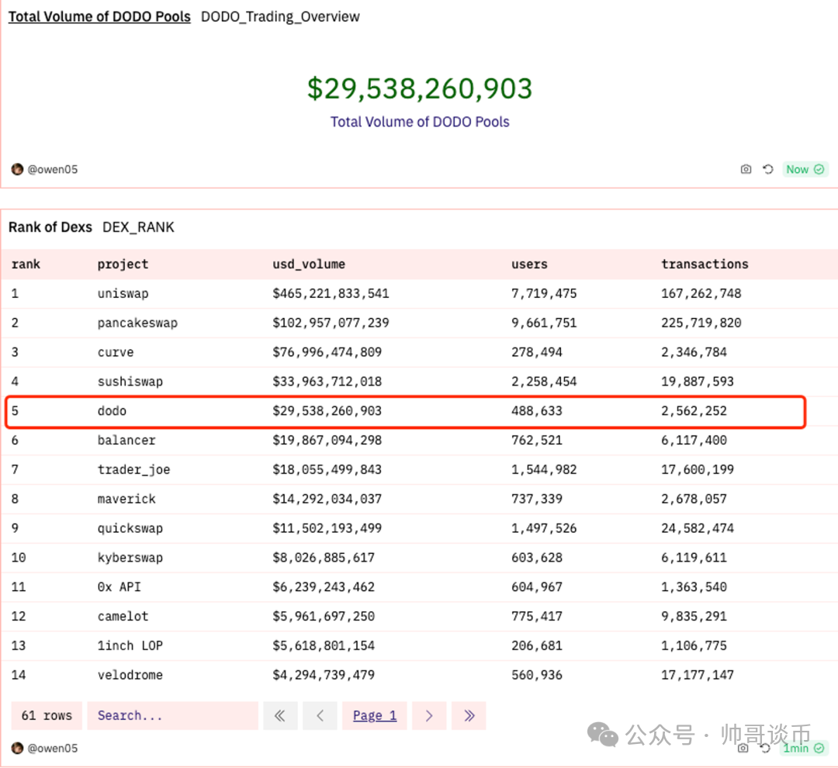Select the dodo project cell
This screenshot has height=768, width=838.
pos(112,411)
